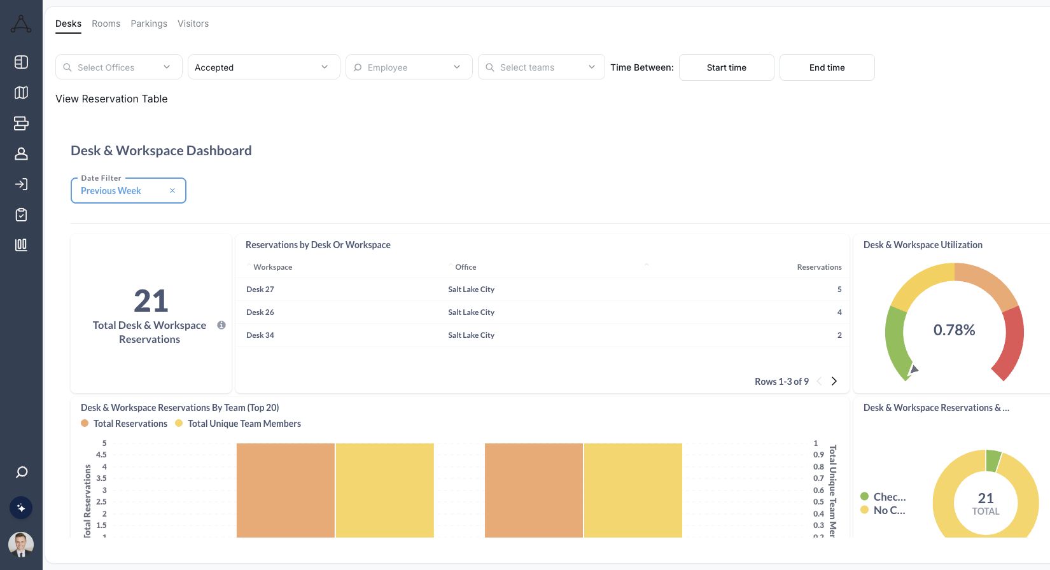Open the clipboard check sidebar icon
Viewport: 1050px width, 570px height.
pos(21,214)
